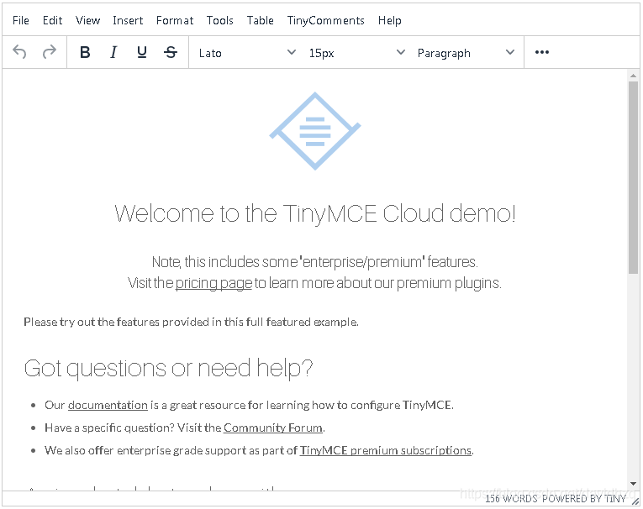The image size is (643, 509).
Task: Click the 'Got questions or need help?' heading
Action: (x=168, y=368)
